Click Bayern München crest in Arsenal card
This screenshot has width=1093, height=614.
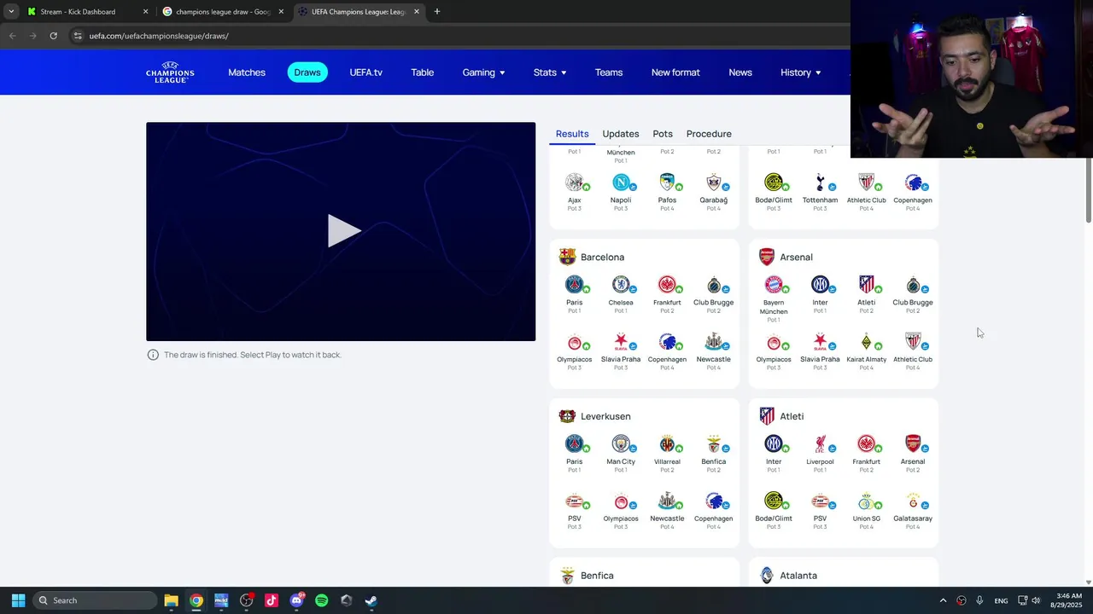[774, 285]
